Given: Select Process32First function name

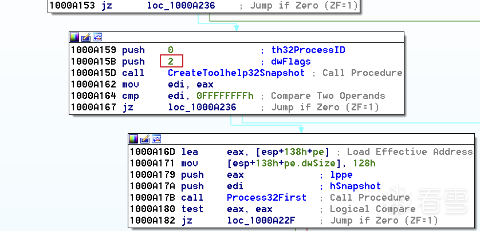Looking at the screenshot, I should click(x=266, y=198).
